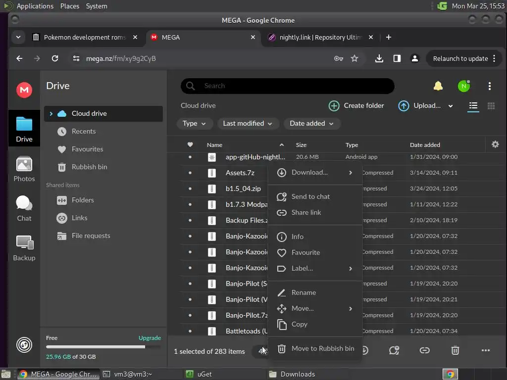Go back to previous page

(19, 58)
